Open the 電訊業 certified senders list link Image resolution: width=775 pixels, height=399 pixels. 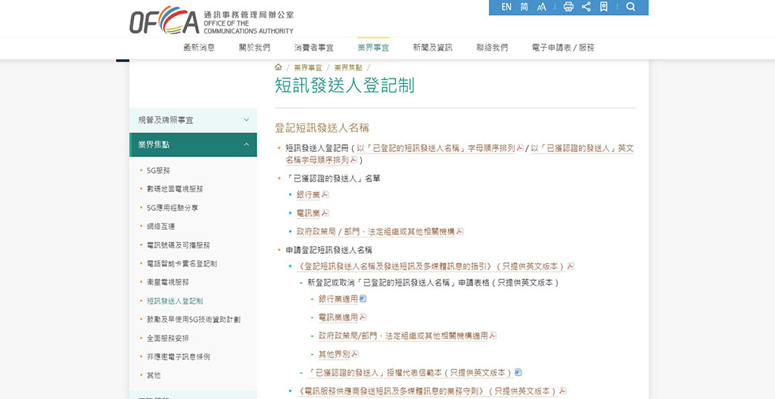[x=308, y=213]
